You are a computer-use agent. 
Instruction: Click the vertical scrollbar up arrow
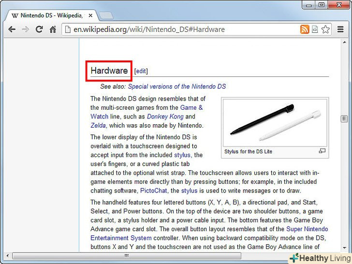344,42
